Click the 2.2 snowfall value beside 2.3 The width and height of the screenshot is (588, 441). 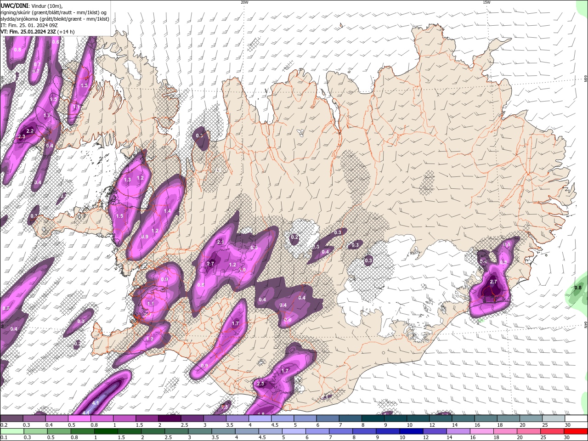click(x=30, y=131)
